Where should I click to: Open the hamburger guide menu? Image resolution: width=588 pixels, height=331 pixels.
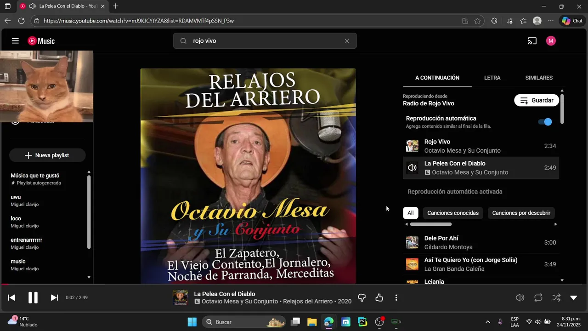pyautogui.click(x=15, y=41)
